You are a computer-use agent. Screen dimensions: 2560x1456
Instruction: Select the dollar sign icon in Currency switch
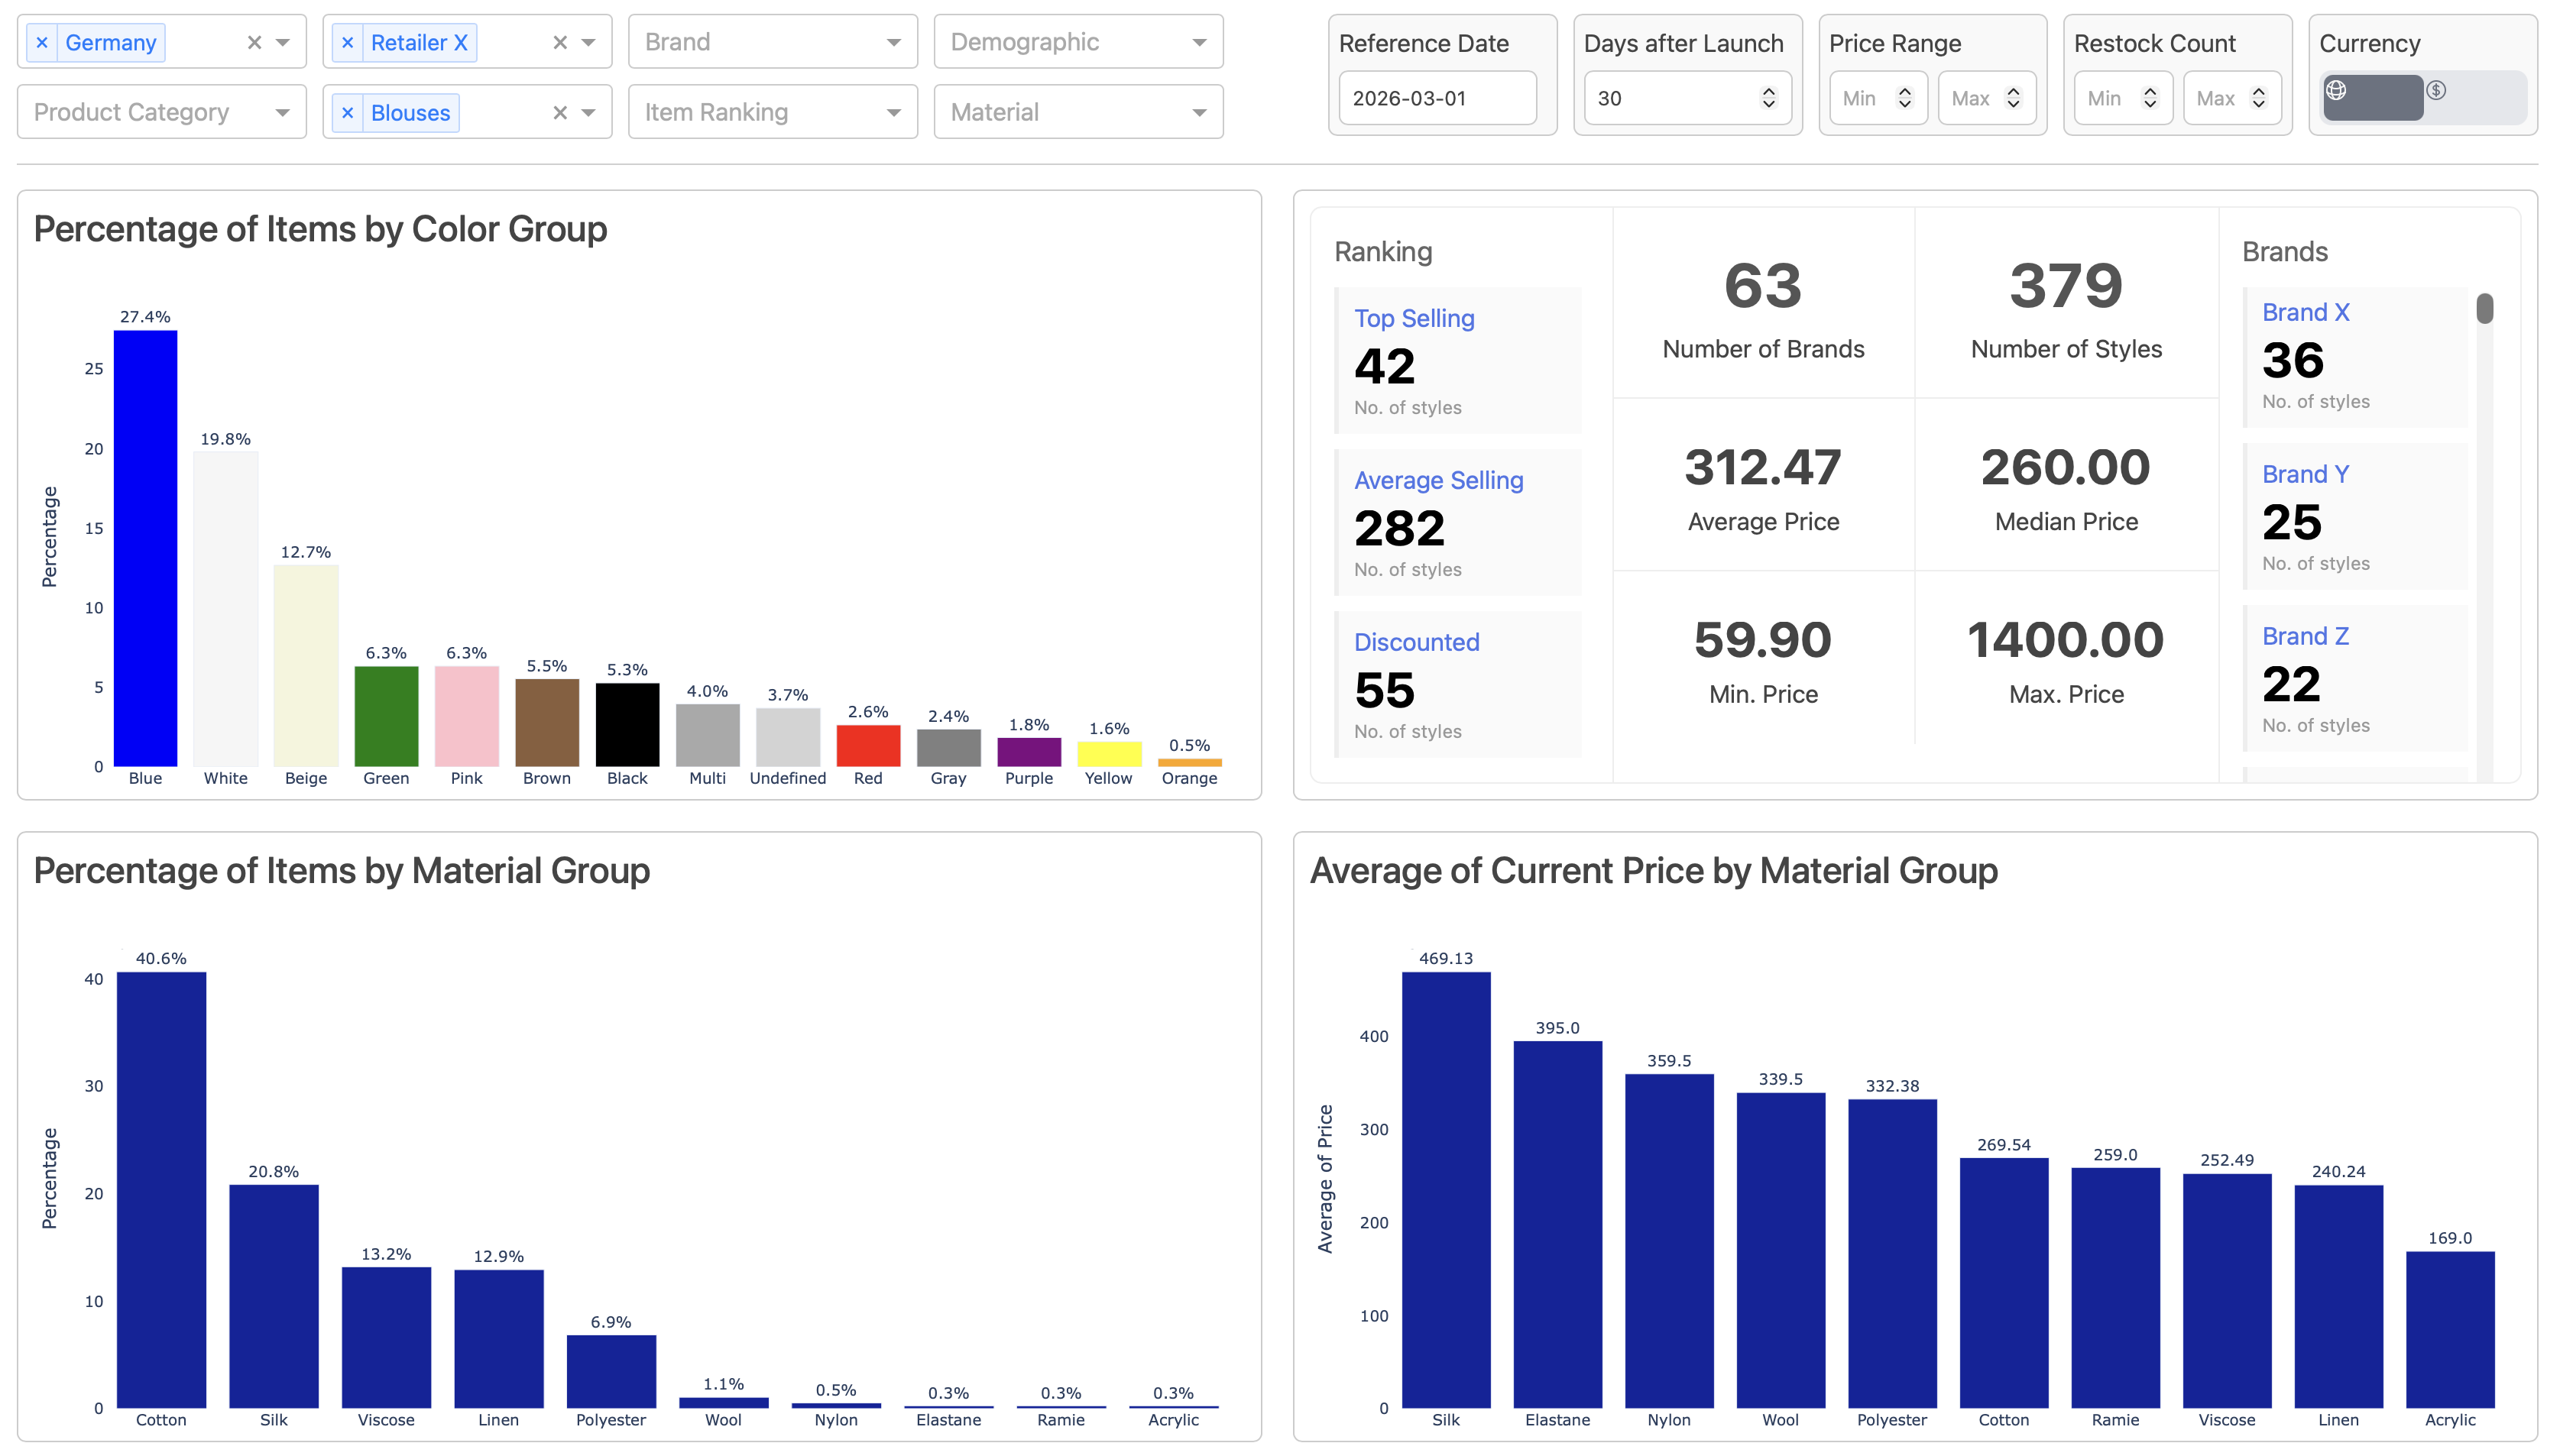pos(2438,91)
